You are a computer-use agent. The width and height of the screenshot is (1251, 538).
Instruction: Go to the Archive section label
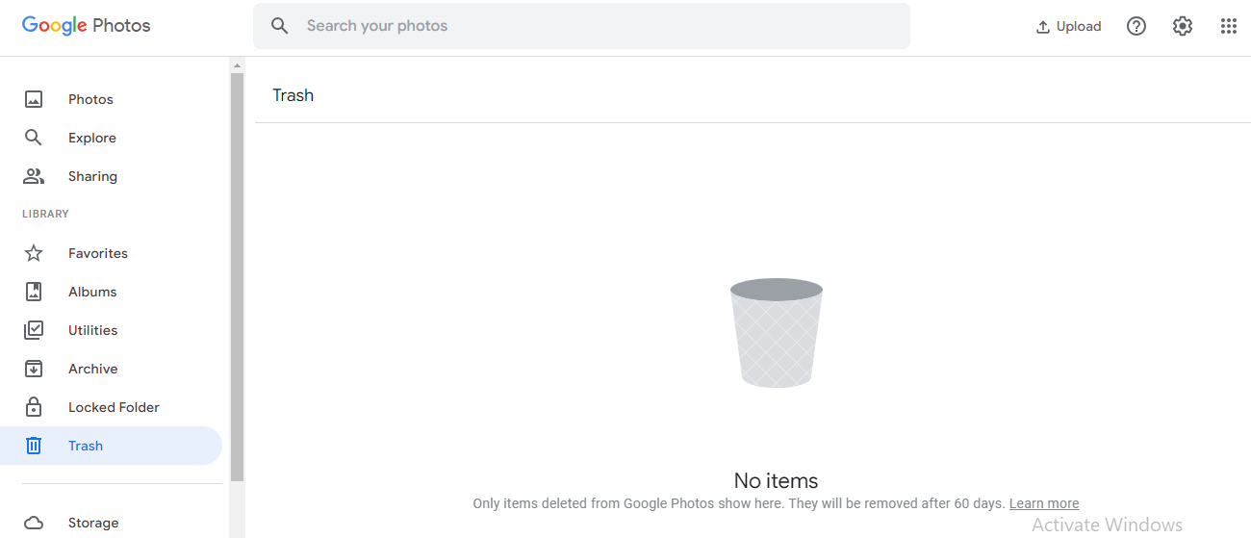pyautogui.click(x=92, y=369)
